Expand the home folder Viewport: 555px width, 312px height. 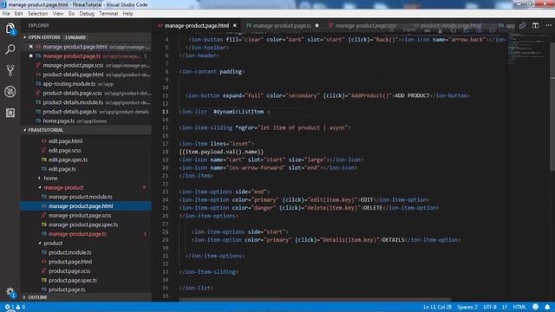50,179
